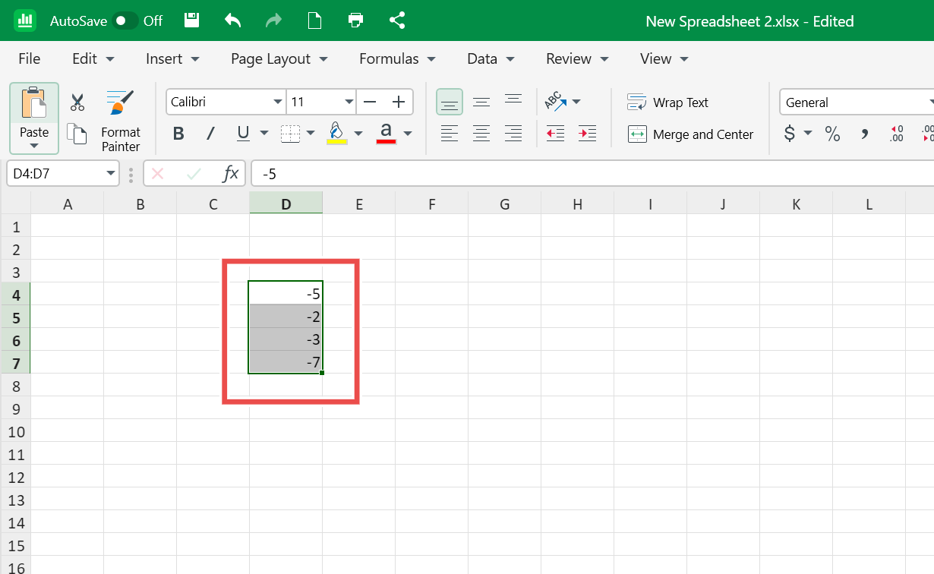Confirm formula entry with checkmark icon
The width and height of the screenshot is (934, 574).
click(x=194, y=174)
